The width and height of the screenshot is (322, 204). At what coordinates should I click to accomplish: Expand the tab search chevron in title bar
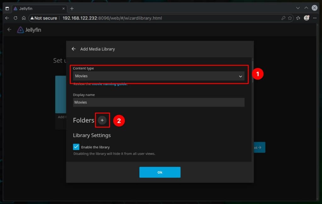(298, 8)
